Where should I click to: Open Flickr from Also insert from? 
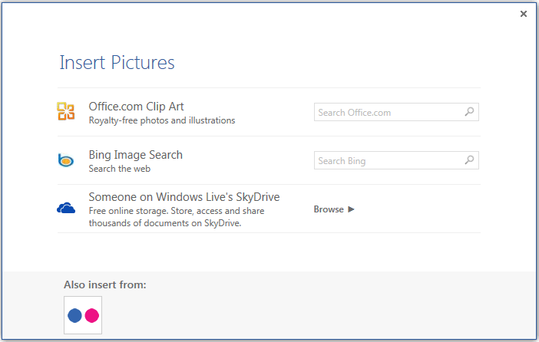coord(83,315)
